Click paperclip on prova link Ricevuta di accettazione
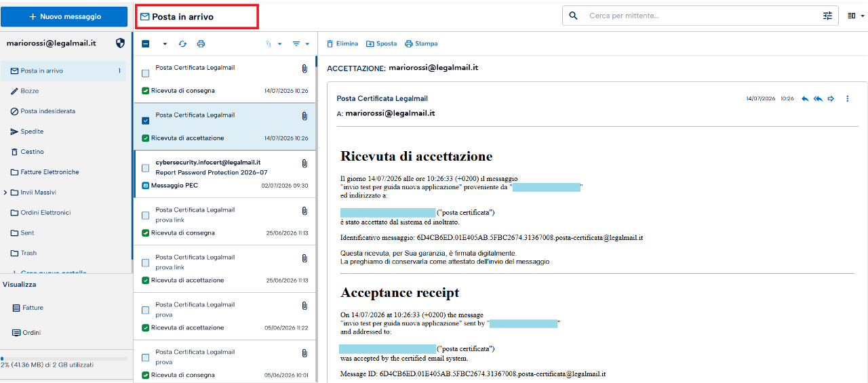 [304, 258]
